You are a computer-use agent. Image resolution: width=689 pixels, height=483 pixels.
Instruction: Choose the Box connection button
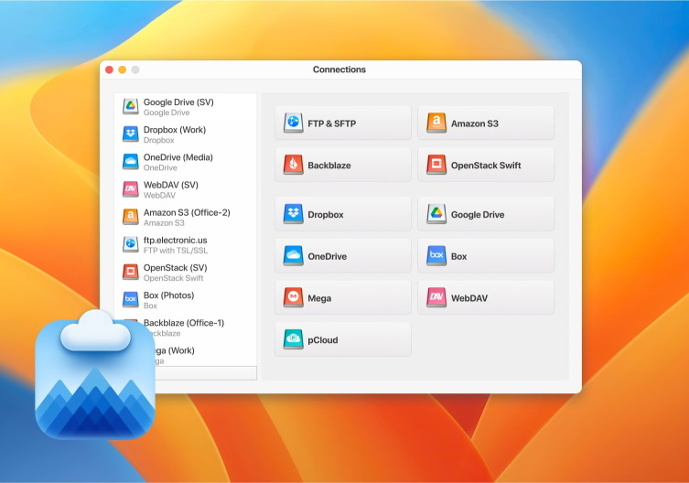[x=486, y=256]
